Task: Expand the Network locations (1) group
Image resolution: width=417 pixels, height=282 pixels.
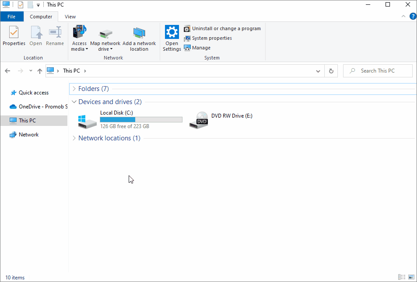Action: [74, 138]
